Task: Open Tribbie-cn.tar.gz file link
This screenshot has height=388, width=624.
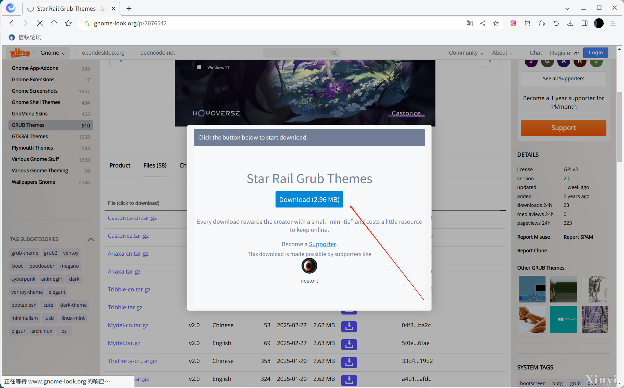Action: pyautogui.click(x=129, y=289)
